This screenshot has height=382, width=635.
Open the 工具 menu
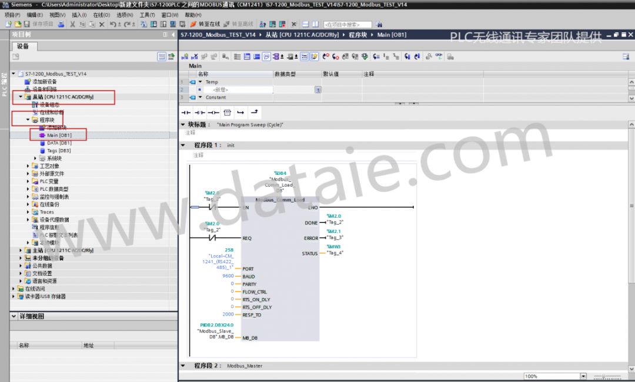(x=147, y=15)
